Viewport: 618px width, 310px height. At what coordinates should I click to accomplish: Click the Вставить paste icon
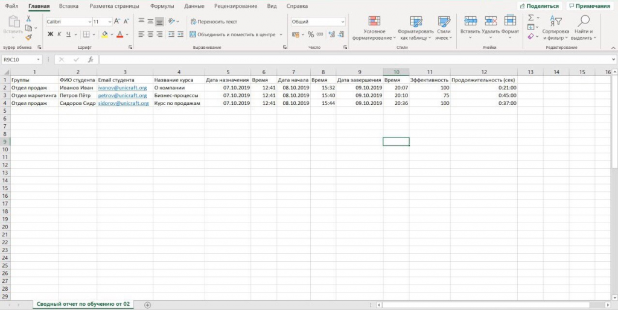point(13,22)
